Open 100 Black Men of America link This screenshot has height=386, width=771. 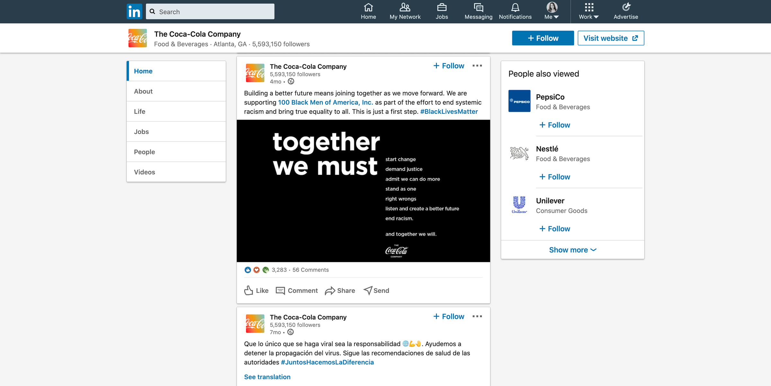325,103
